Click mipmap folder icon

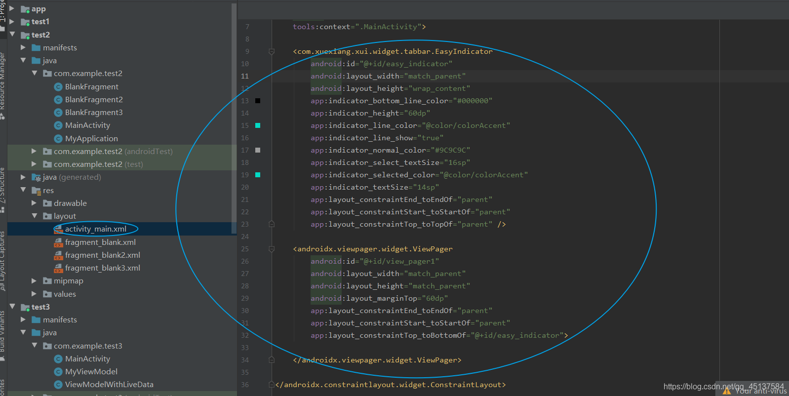(x=47, y=280)
